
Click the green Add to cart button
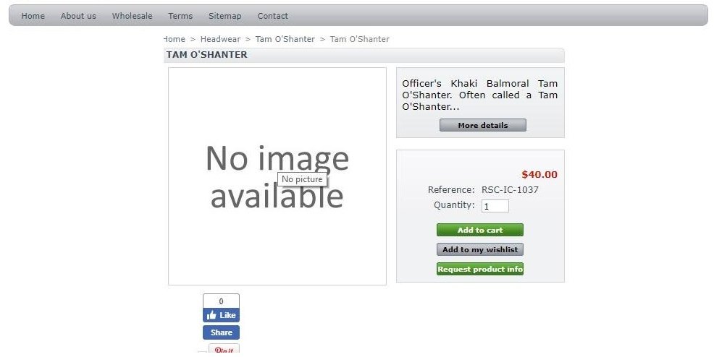click(x=480, y=230)
